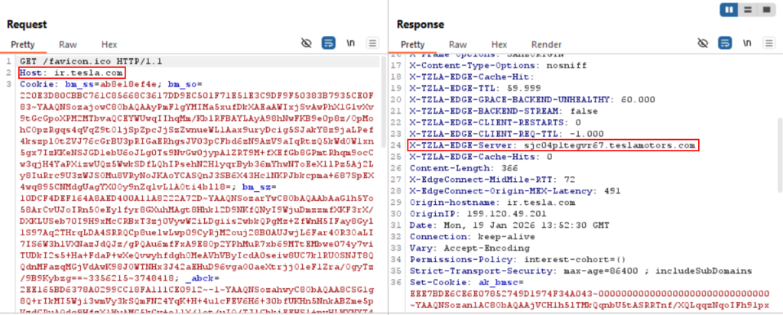Switch Response view to Raw tab

point(458,44)
